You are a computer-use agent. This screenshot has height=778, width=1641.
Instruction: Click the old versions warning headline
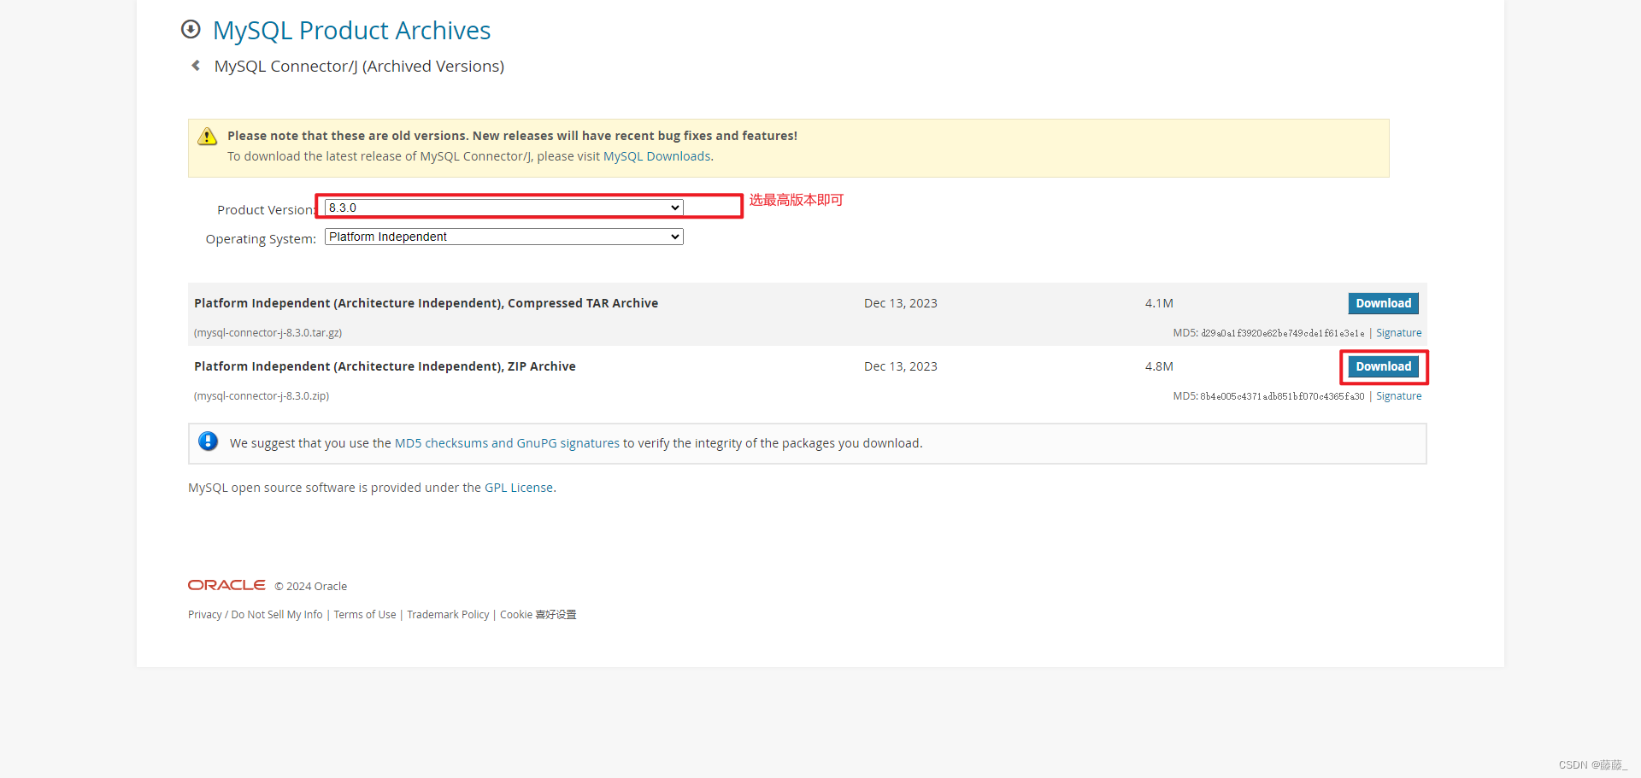512,136
